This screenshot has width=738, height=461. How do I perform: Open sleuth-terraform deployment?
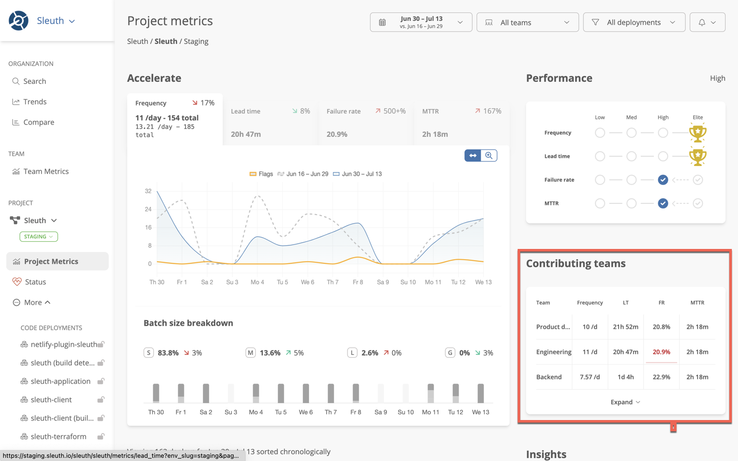pos(58,436)
